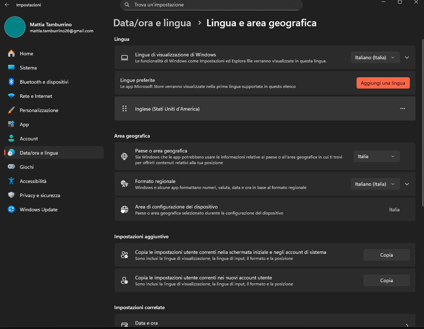
Task: Click the Accessibilità figure icon
Action: click(x=11, y=181)
